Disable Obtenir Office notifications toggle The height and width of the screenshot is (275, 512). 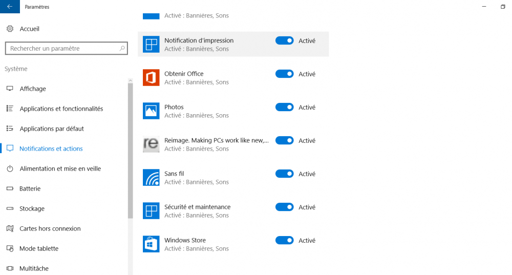tap(284, 74)
